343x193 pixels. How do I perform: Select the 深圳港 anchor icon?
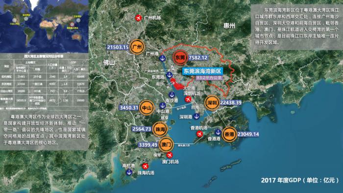[196, 116]
